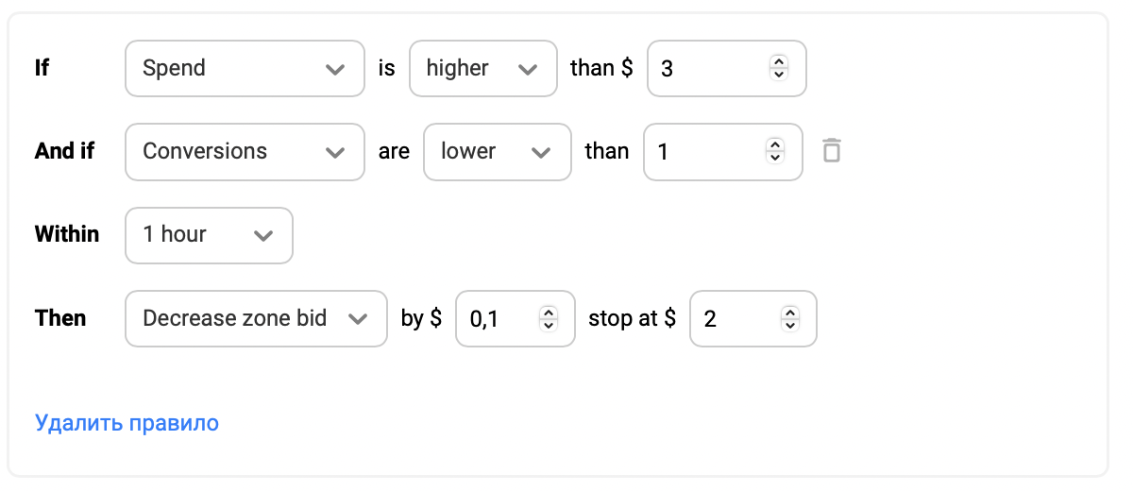The width and height of the screenshot is (1133, 491).
Task: Click the 'Удалить правило' link
Action: point(127,422)
